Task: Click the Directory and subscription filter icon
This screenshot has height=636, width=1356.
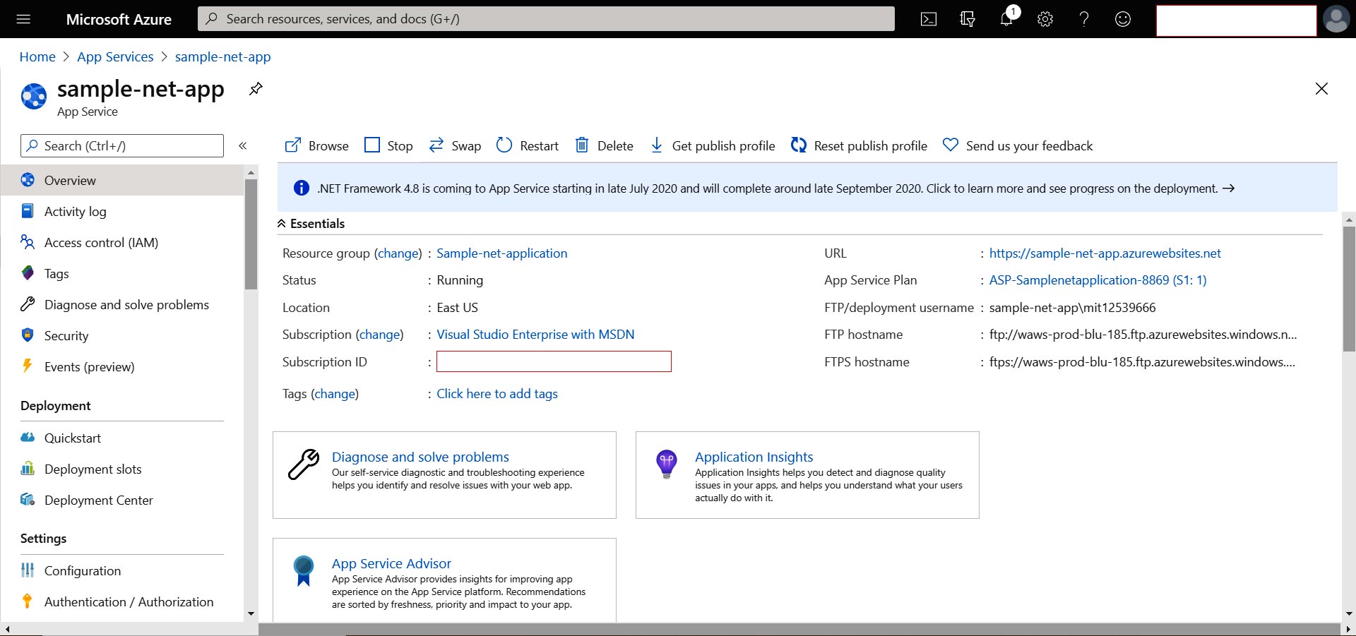Action: point(968,19)
